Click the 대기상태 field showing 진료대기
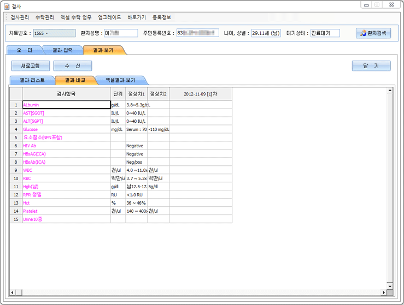 tap(325, 33)
